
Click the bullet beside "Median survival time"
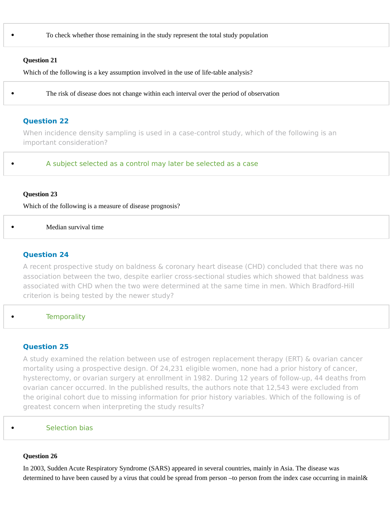click(13, 227)
